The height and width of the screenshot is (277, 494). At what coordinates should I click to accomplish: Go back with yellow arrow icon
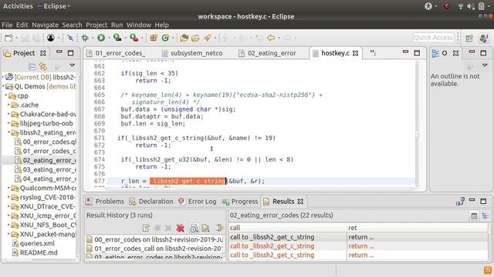pos(271,38)
